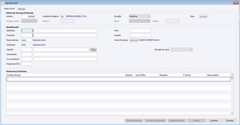The width and height of the screenshot is (240, 125).
Task: Open the Serviços tab
Action: (22, 9)
